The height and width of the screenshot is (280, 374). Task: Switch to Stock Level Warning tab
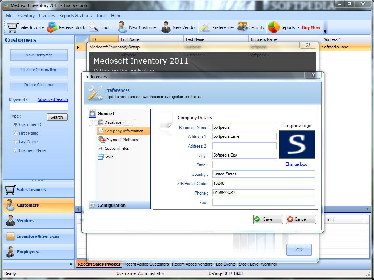point(257,264)
